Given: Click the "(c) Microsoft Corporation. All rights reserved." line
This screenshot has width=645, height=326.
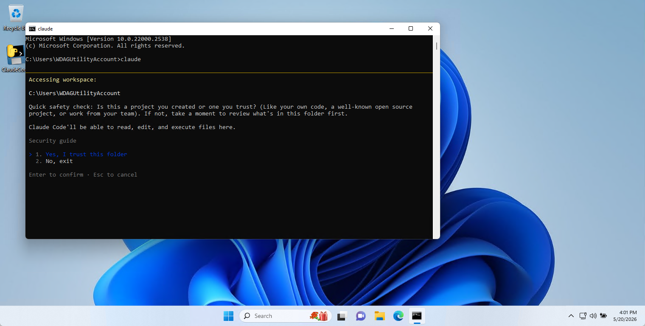Looking at the screenshot, I should (x=105, y=46).
